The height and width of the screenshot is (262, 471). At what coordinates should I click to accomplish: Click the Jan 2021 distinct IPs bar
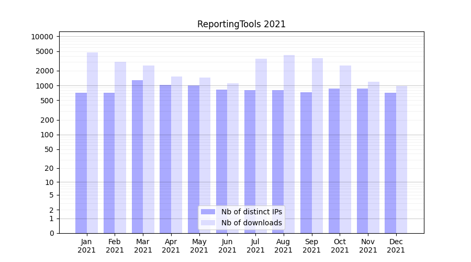pyautogui.click(x=81, y=162)
